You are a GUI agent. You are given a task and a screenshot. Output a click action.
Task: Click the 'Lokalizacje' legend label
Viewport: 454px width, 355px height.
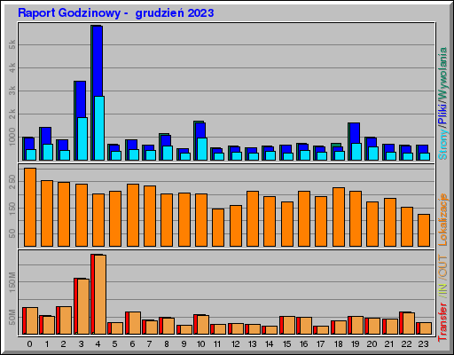tap(442, 220)
